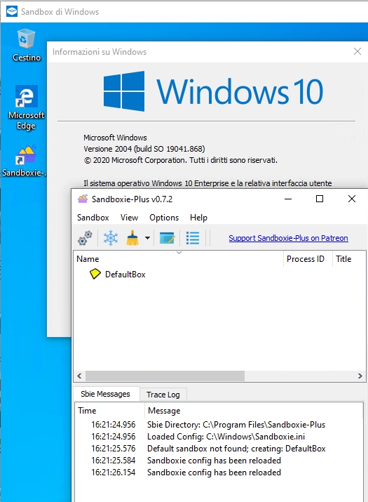Switch to the Trace Log tab
Screen dimensions: 368x502
163,395
